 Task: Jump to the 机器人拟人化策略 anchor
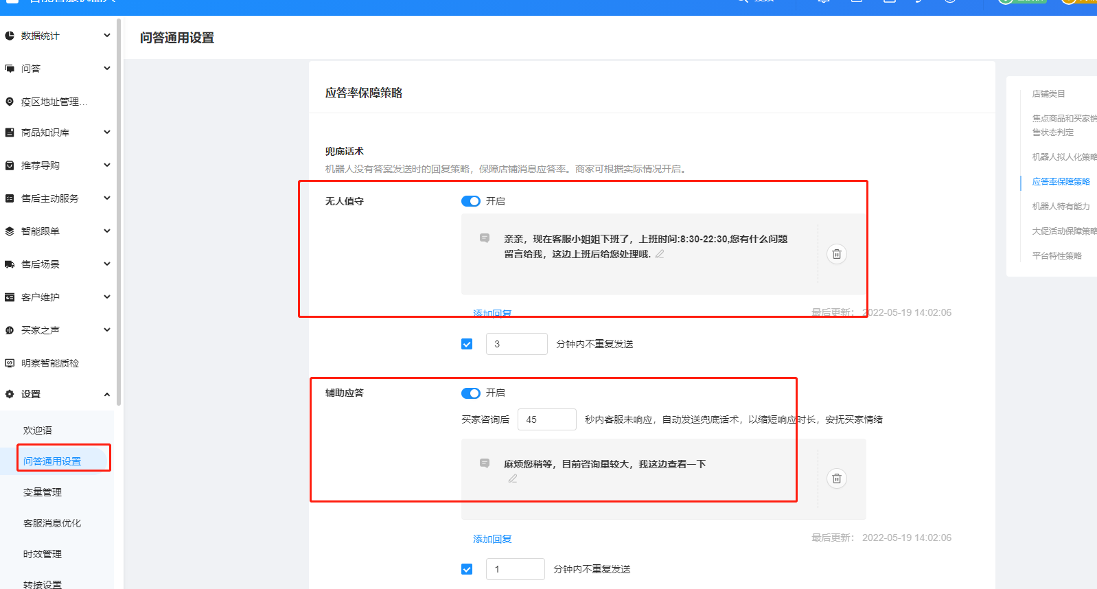tap(1064, 157)
